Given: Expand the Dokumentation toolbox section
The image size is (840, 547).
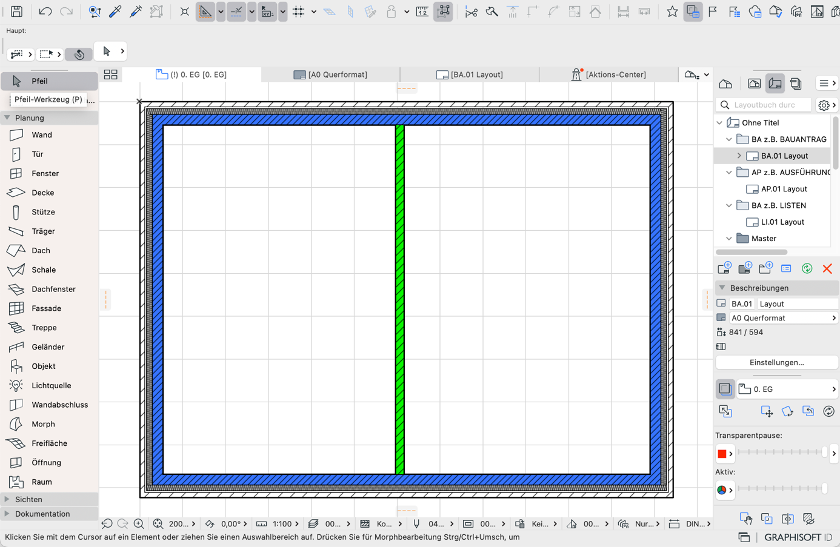Looking at the screenshot, I should 7,514.
